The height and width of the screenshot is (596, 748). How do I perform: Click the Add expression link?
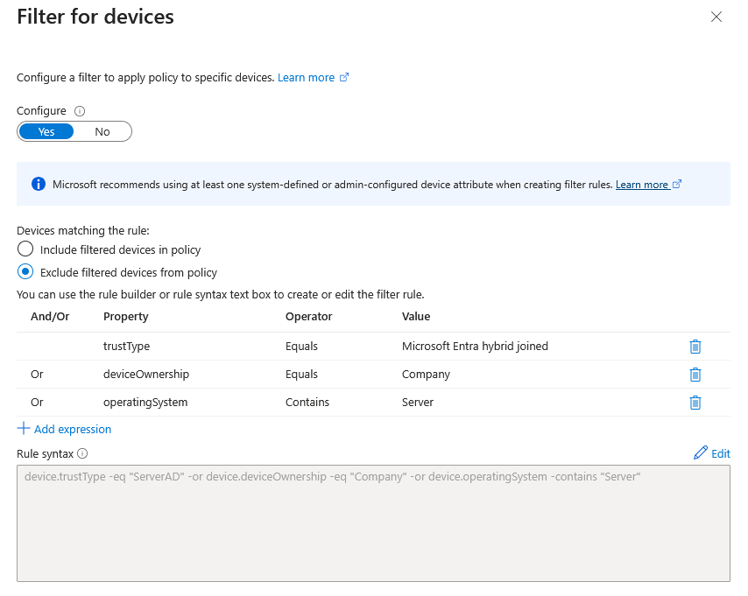pos(73,429)
